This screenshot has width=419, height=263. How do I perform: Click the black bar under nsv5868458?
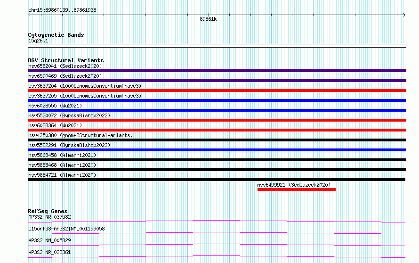[x=217, y=160]
